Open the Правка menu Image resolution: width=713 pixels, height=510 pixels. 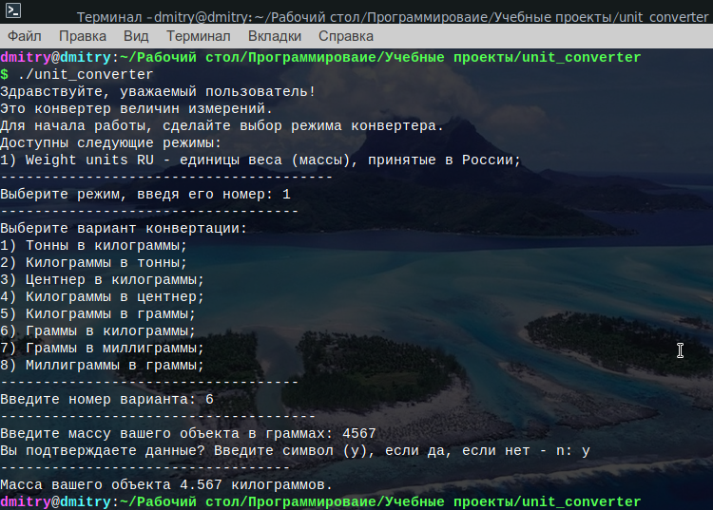pos(83,36)
